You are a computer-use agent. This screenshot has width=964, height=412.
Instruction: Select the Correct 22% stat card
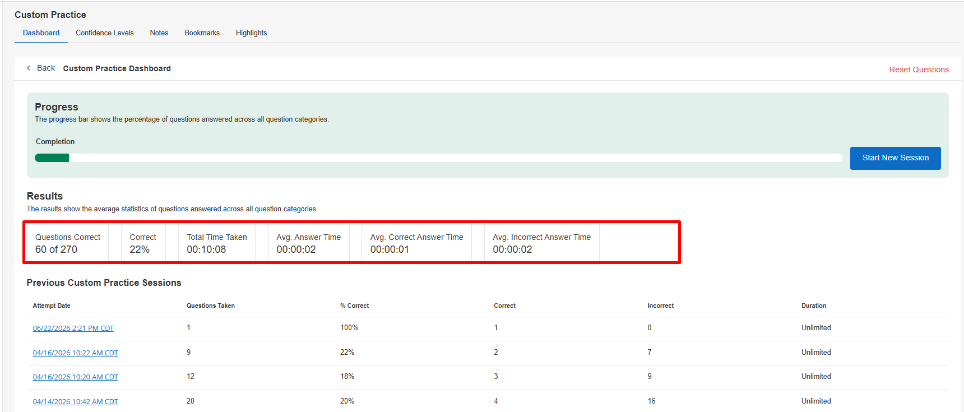(143, 243)
